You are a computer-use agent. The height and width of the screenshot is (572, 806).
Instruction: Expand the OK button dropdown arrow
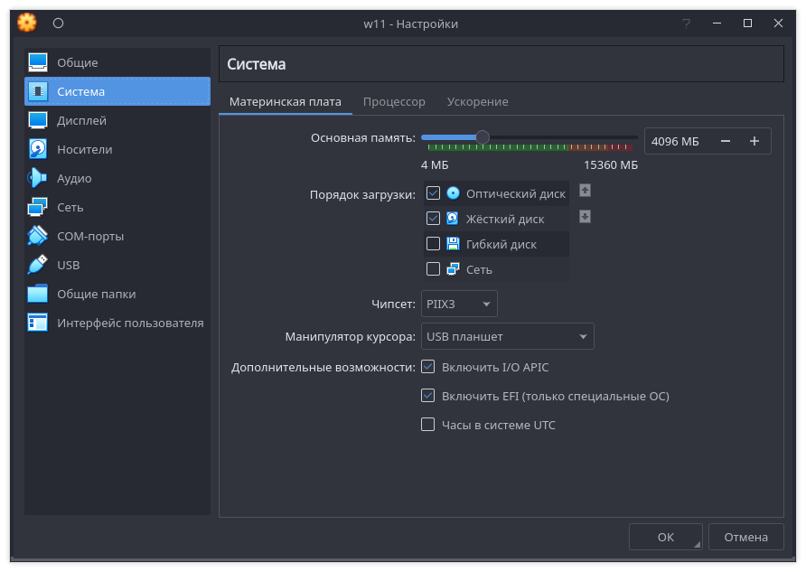pyautogui.click(x=694, y=542)
